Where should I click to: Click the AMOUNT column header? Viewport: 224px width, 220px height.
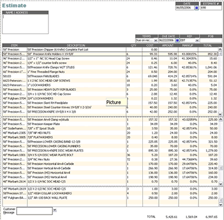point(168,45)
